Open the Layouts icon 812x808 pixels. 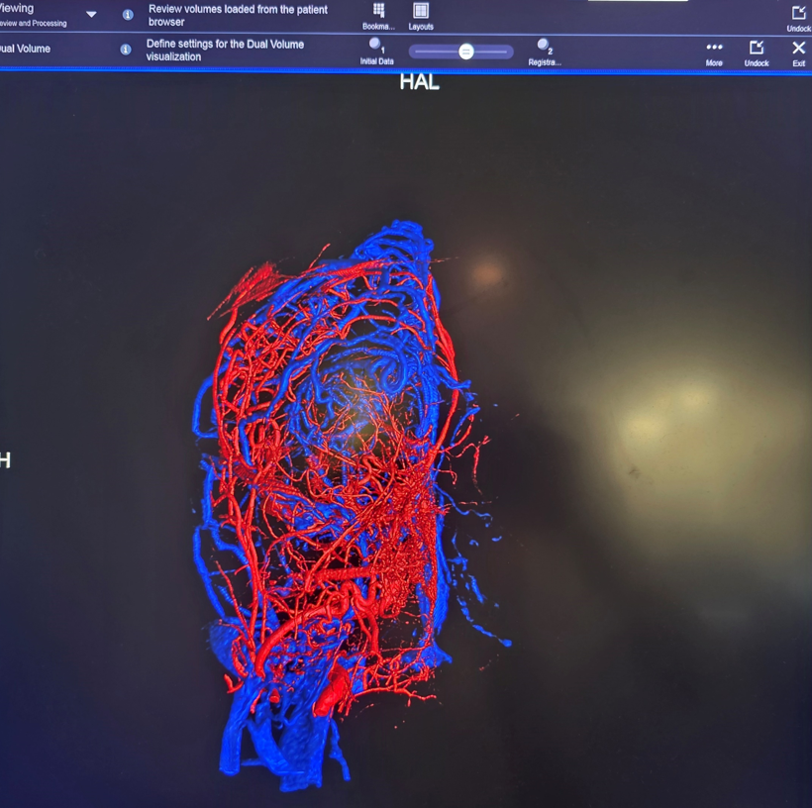coord(421,11)
